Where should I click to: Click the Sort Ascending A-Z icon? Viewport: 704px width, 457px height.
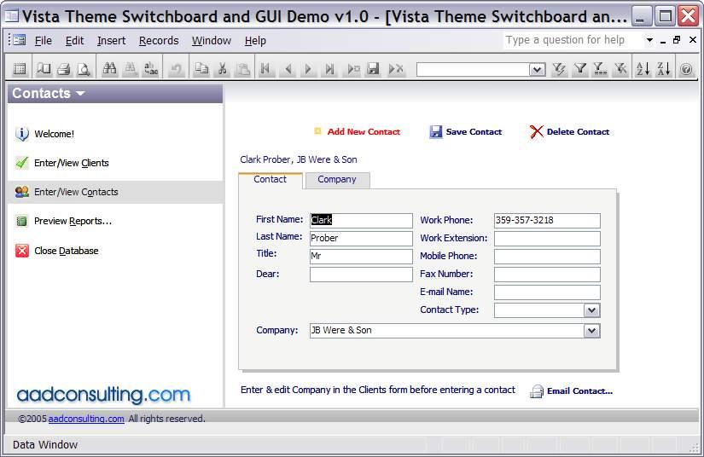[x=643, y=70]
